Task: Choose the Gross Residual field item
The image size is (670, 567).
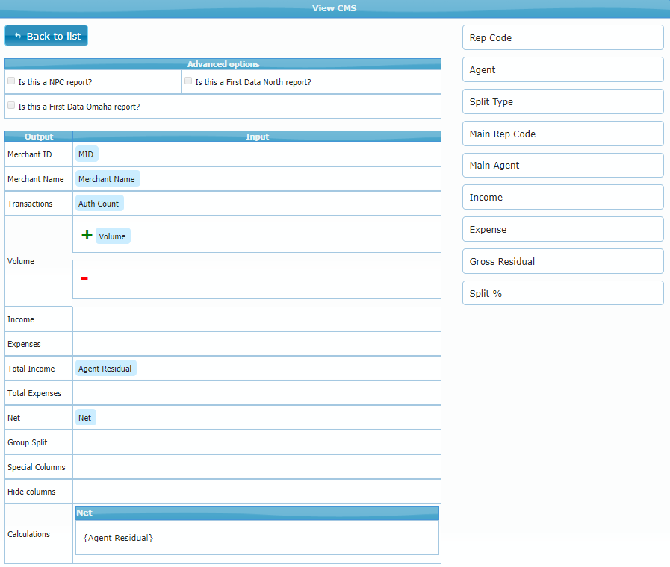Action: click(562, 261)
